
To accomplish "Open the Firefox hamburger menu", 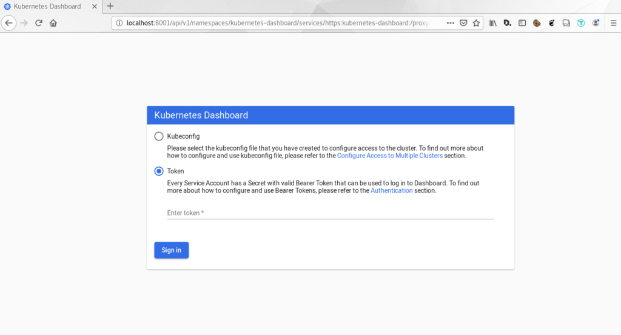I will point(613,23).
